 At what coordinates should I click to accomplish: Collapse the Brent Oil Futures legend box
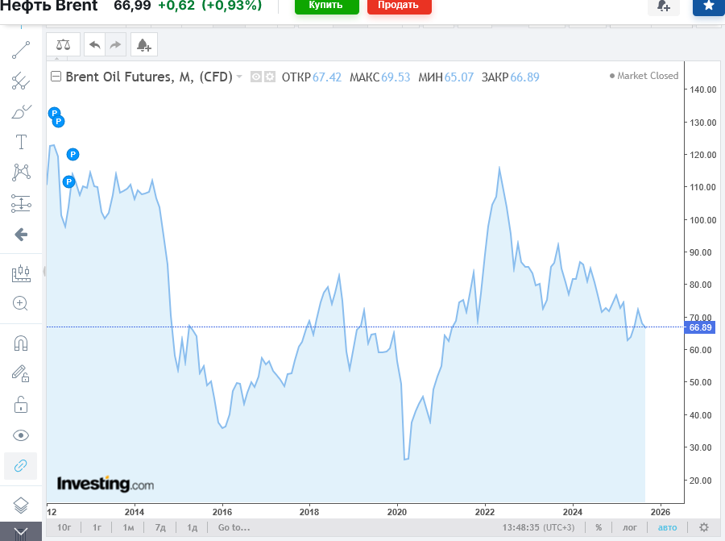click(56, 77)
